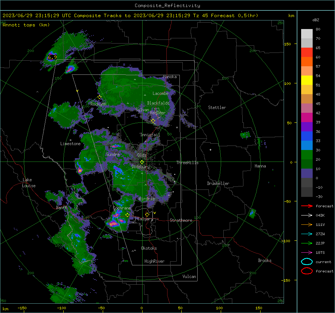Click the yellow diamond marker above Calgary

point(147,214)
